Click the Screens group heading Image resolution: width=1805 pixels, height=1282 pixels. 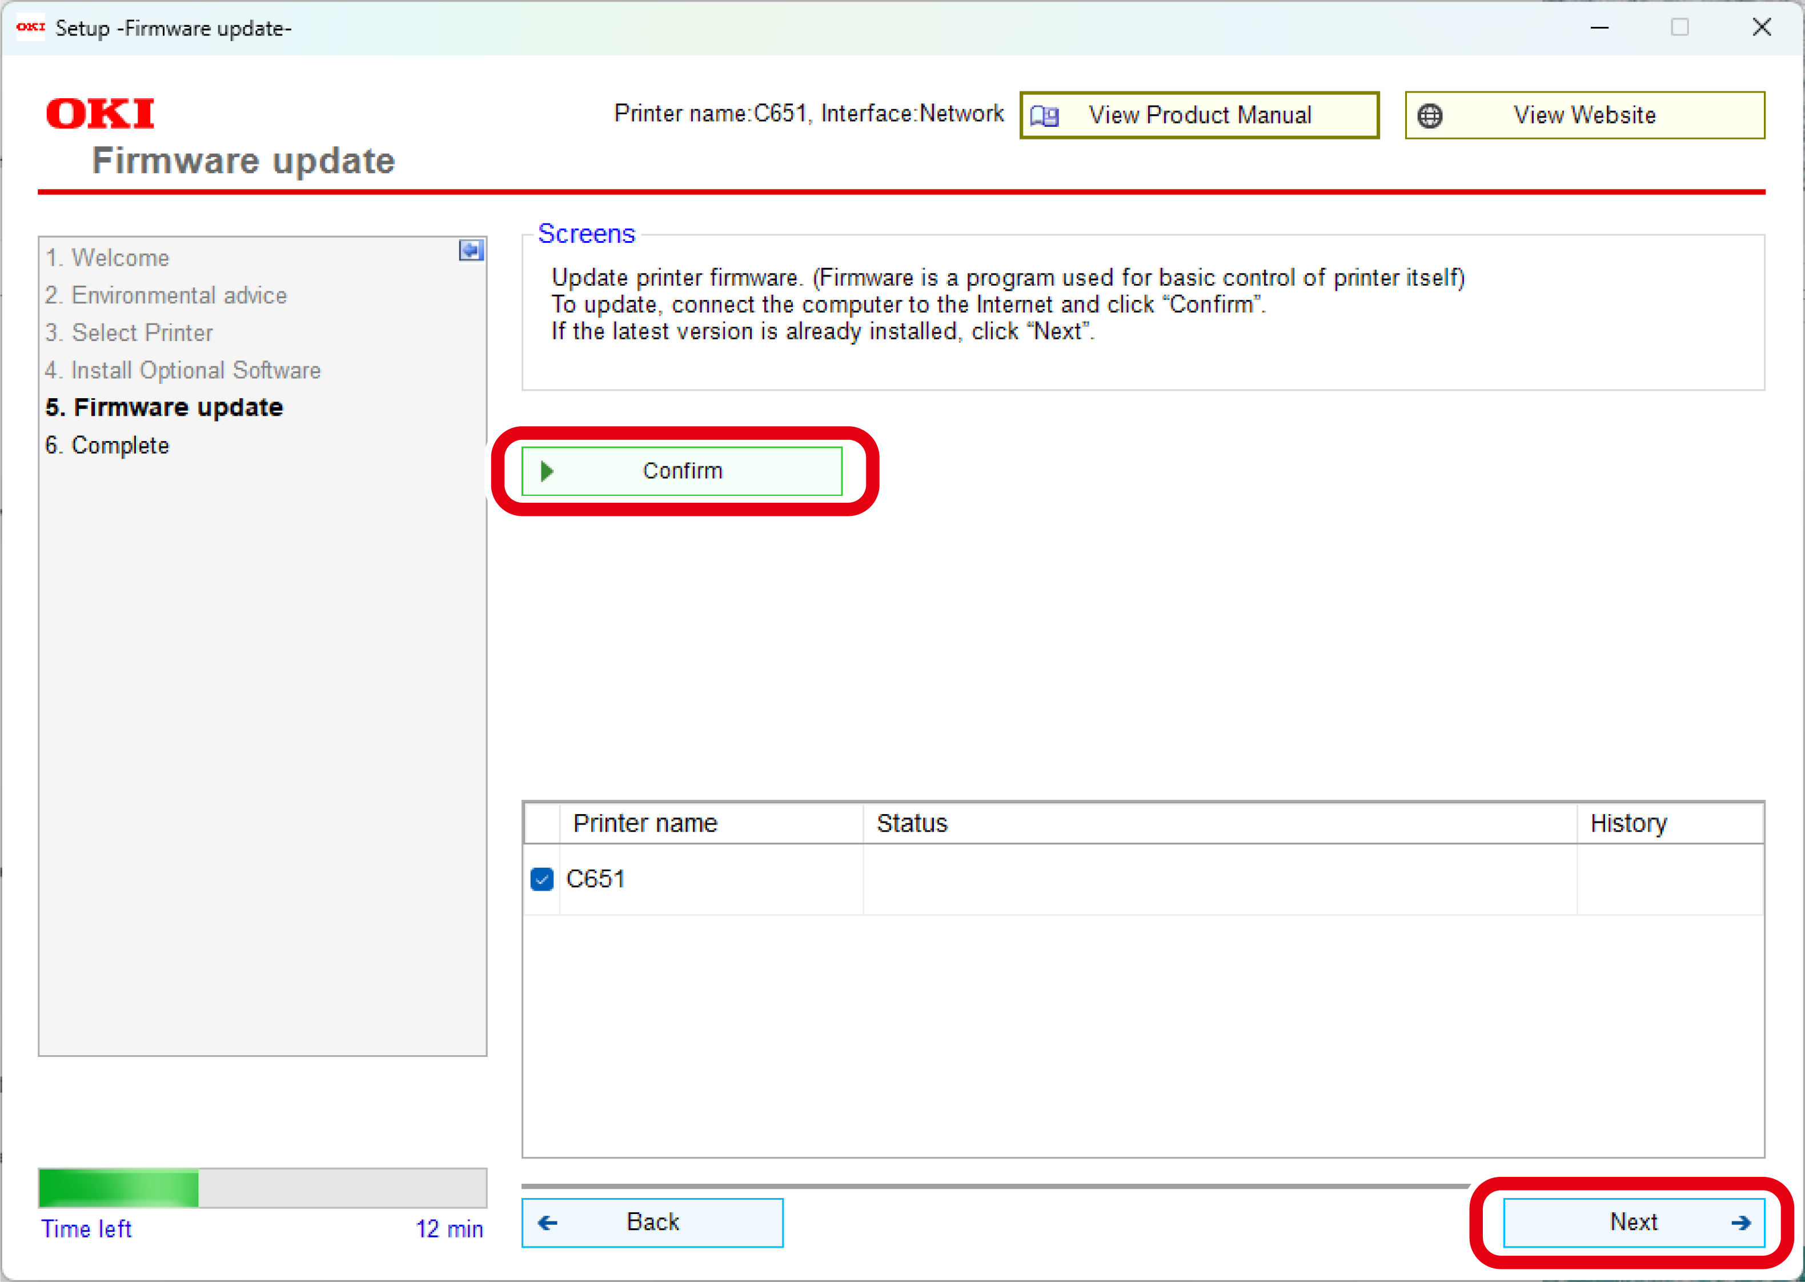point(587,234)
